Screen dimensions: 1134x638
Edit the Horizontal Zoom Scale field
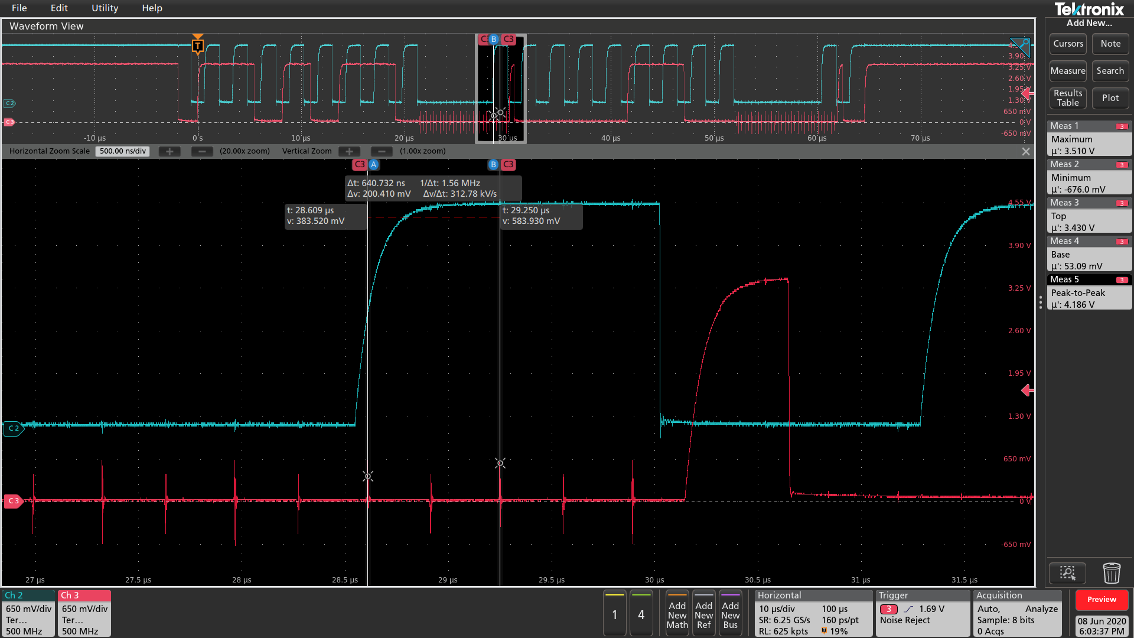(x=122, y=151)
